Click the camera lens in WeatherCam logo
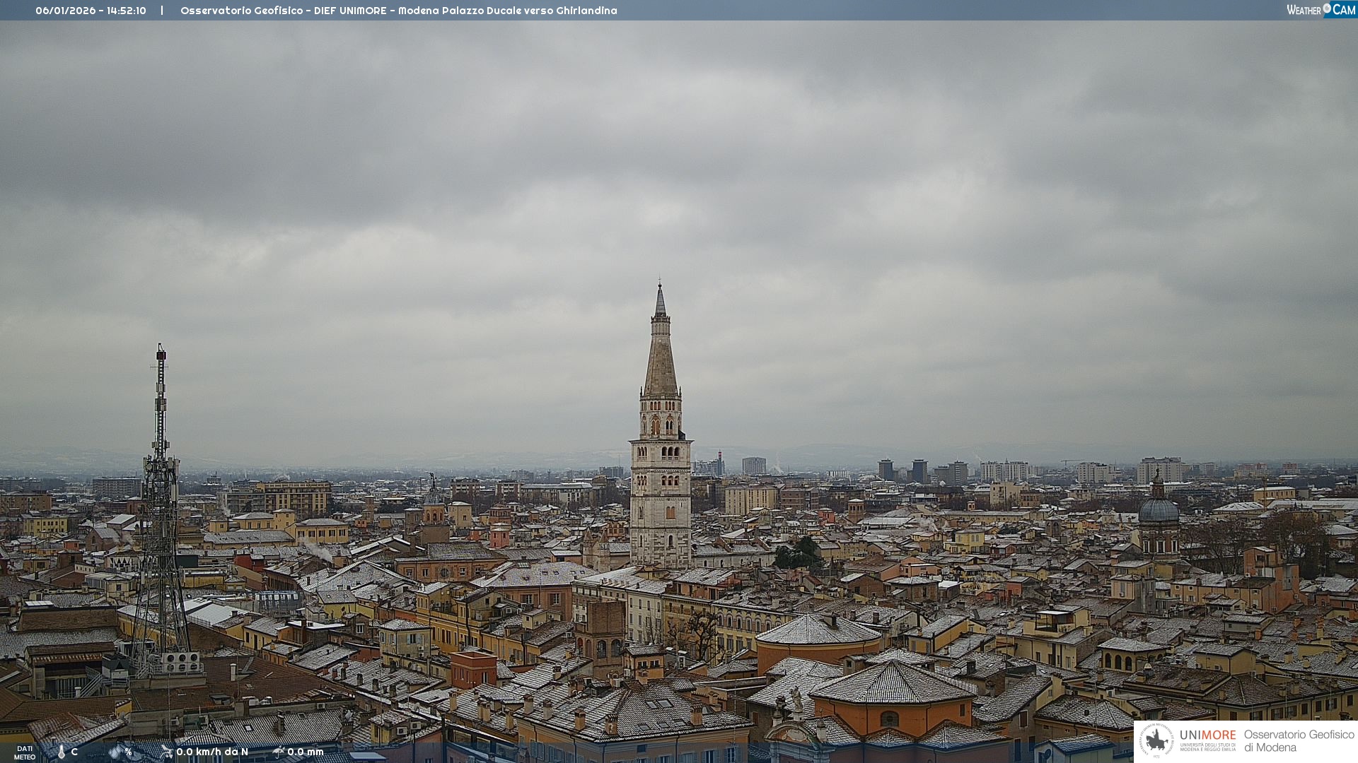The width and height of the screenshot is (1358, 763). [1327, 8]
